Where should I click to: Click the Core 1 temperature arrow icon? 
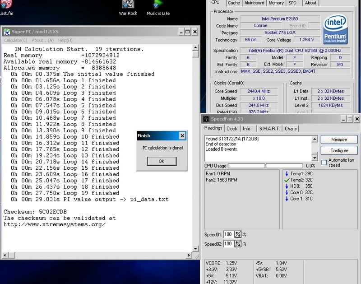287,199
